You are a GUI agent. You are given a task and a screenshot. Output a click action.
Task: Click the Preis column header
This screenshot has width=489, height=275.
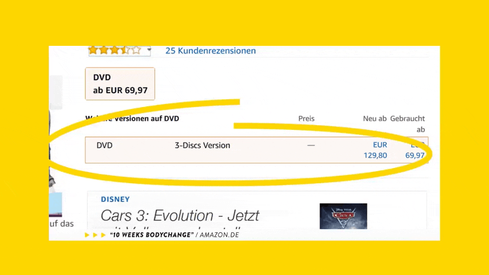click(306, 118)
